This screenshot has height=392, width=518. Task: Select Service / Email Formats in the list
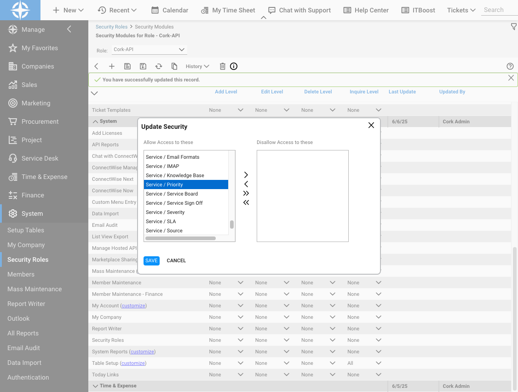click(x=186, y=157)
